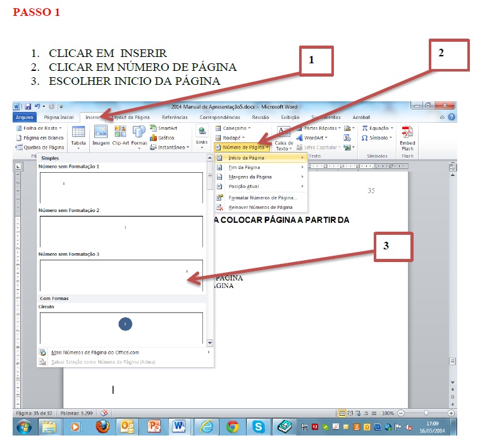Open Firefox from the taskbar
The height and width of the screenshot is (445, 480).
(102, 427)
